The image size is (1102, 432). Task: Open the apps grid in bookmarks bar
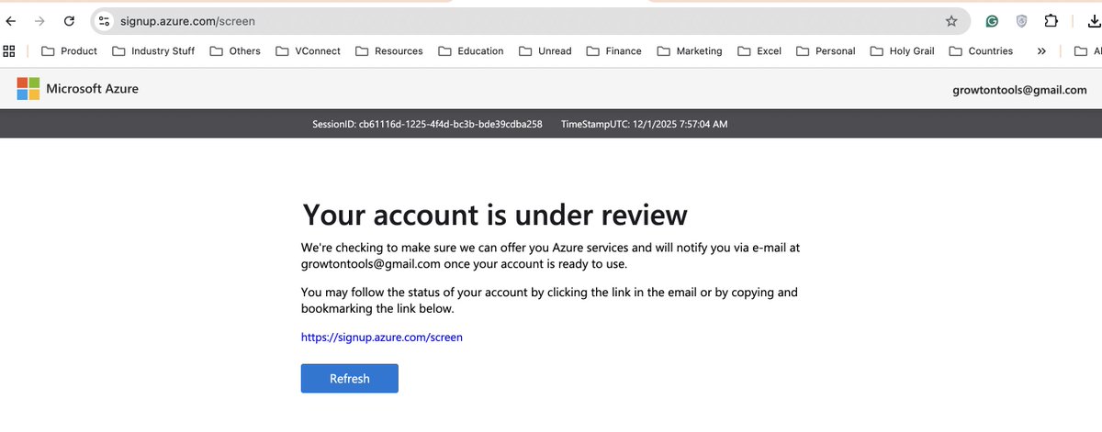click(x=10, y=50)
